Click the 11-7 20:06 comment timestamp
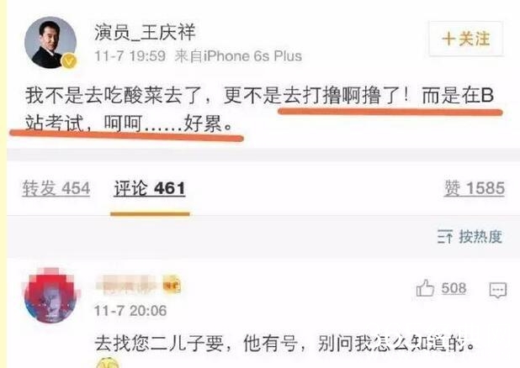This screenshot has width=520, height=368. [130, 311]
